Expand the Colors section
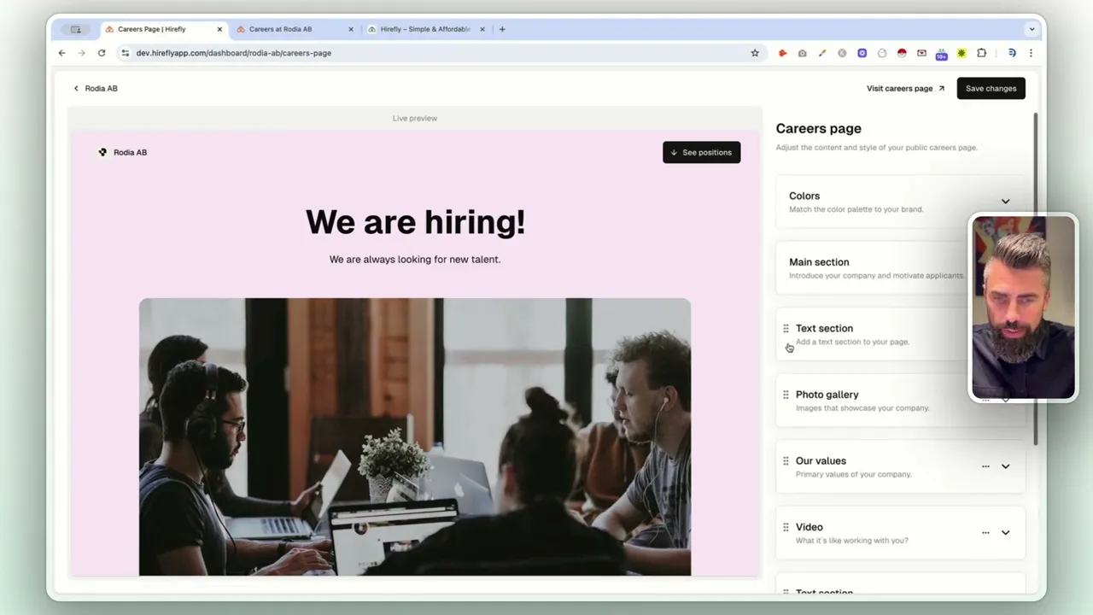Screen dimensions: 1093x615 tap(1005, 202)
